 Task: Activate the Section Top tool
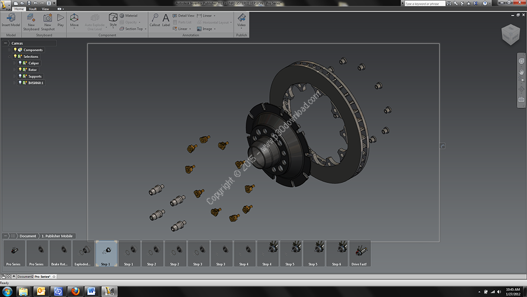(x=131, y=29)
